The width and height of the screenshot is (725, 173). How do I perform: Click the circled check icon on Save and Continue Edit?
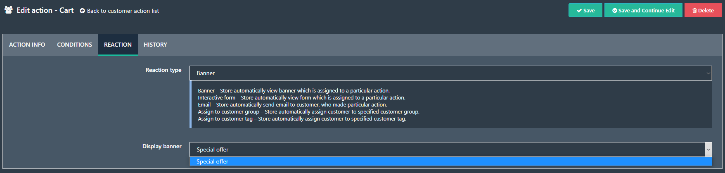[614, 11]
